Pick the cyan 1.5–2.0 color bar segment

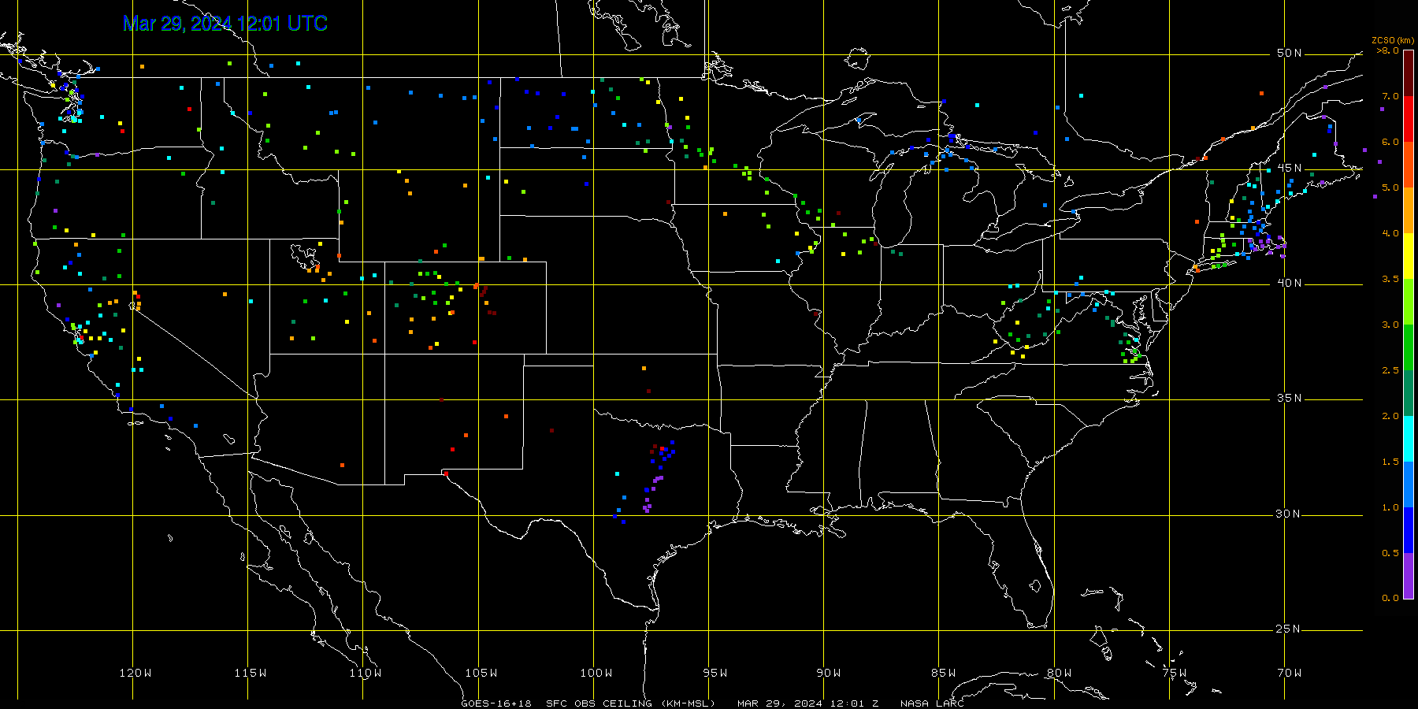1409,439
